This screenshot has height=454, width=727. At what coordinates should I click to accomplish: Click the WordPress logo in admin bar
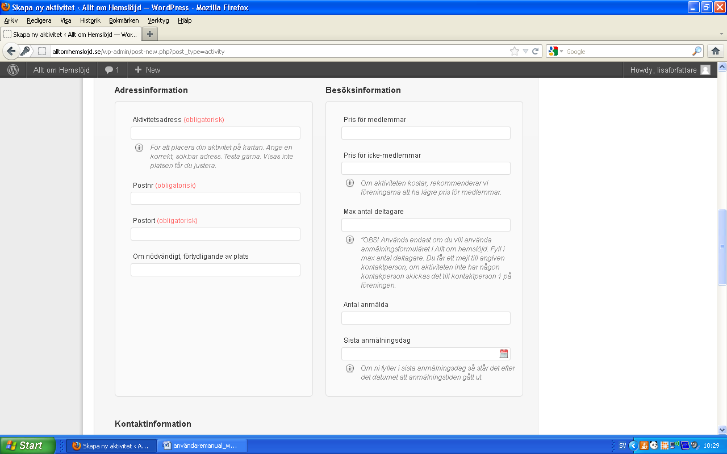(x=13, y=70)
